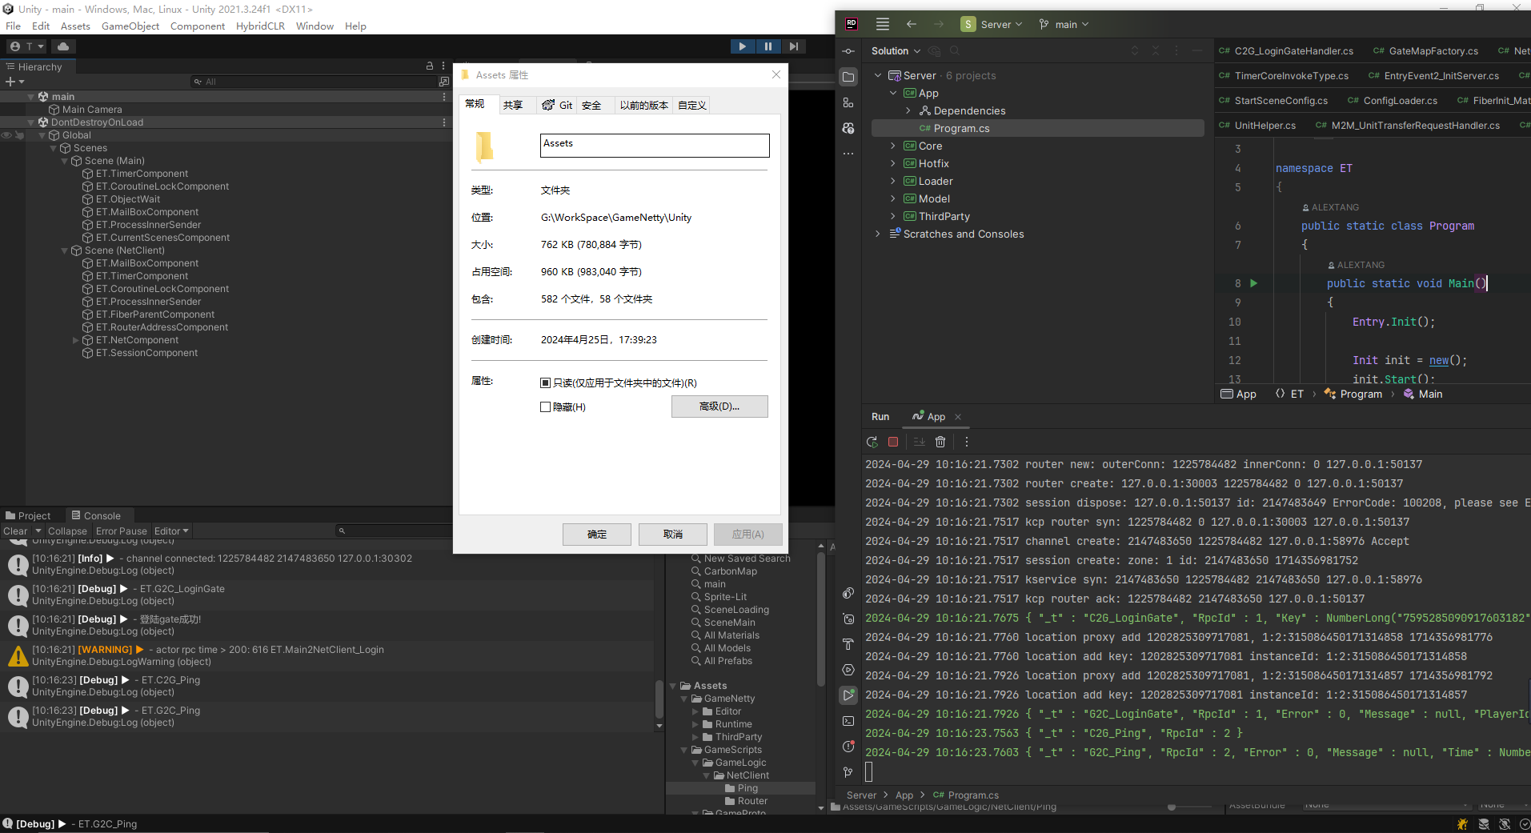This screenshot has width=1531, height=833.
Task: Click Unity's Play button
Action: tap(743, 46)
